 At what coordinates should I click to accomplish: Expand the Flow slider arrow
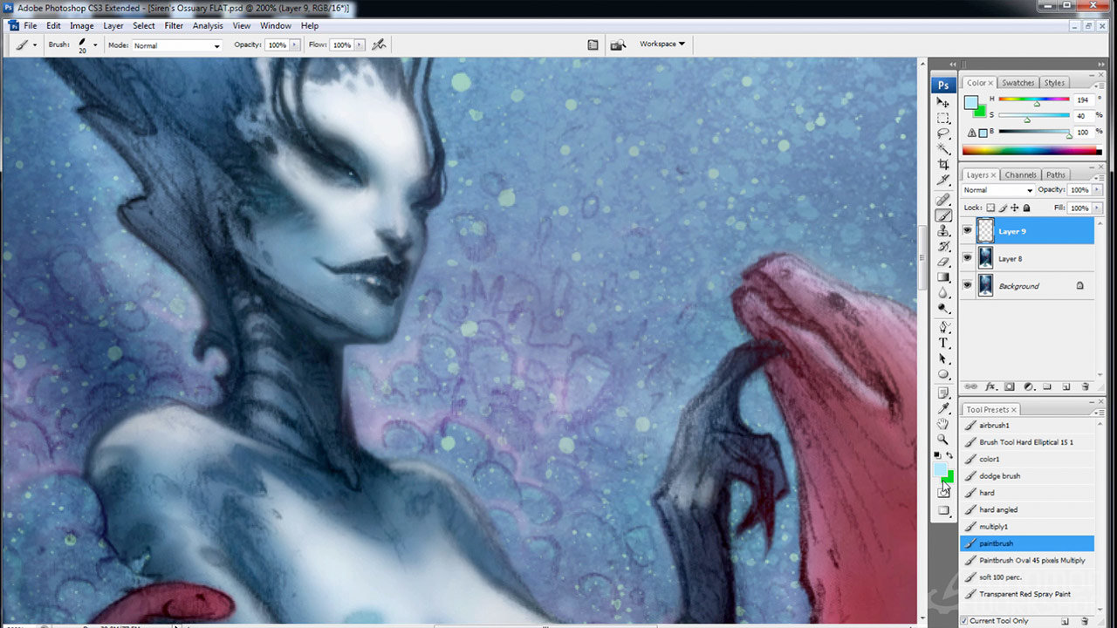click(x=360, y=45)
